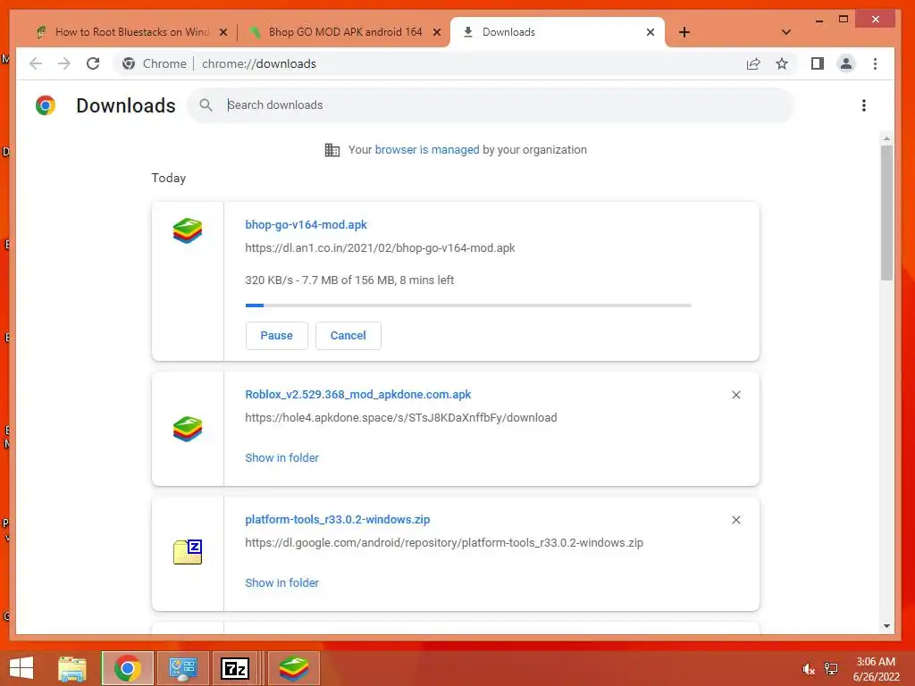This screenshot has height=686, width=915.
Task: Open Chrome's main three-dot menu
Action: (875, 63)
